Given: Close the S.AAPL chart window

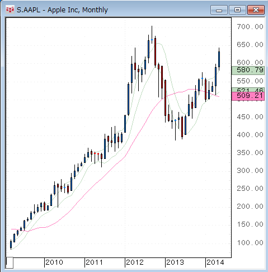Looking at the screenshot, I should tap(256, 10).
